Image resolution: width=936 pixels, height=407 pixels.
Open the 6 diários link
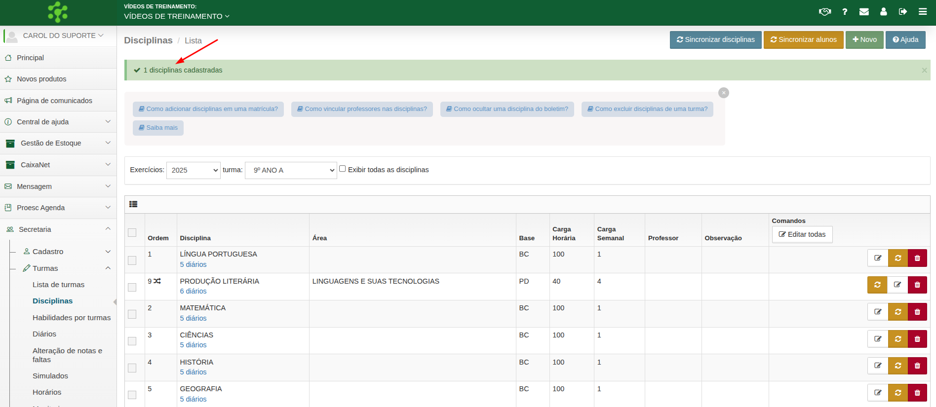tap(193, 291)
